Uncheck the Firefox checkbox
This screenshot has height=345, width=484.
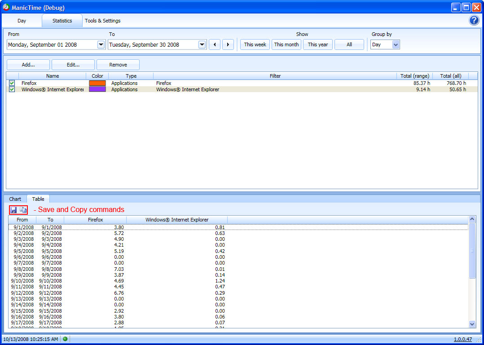[12, 83]
